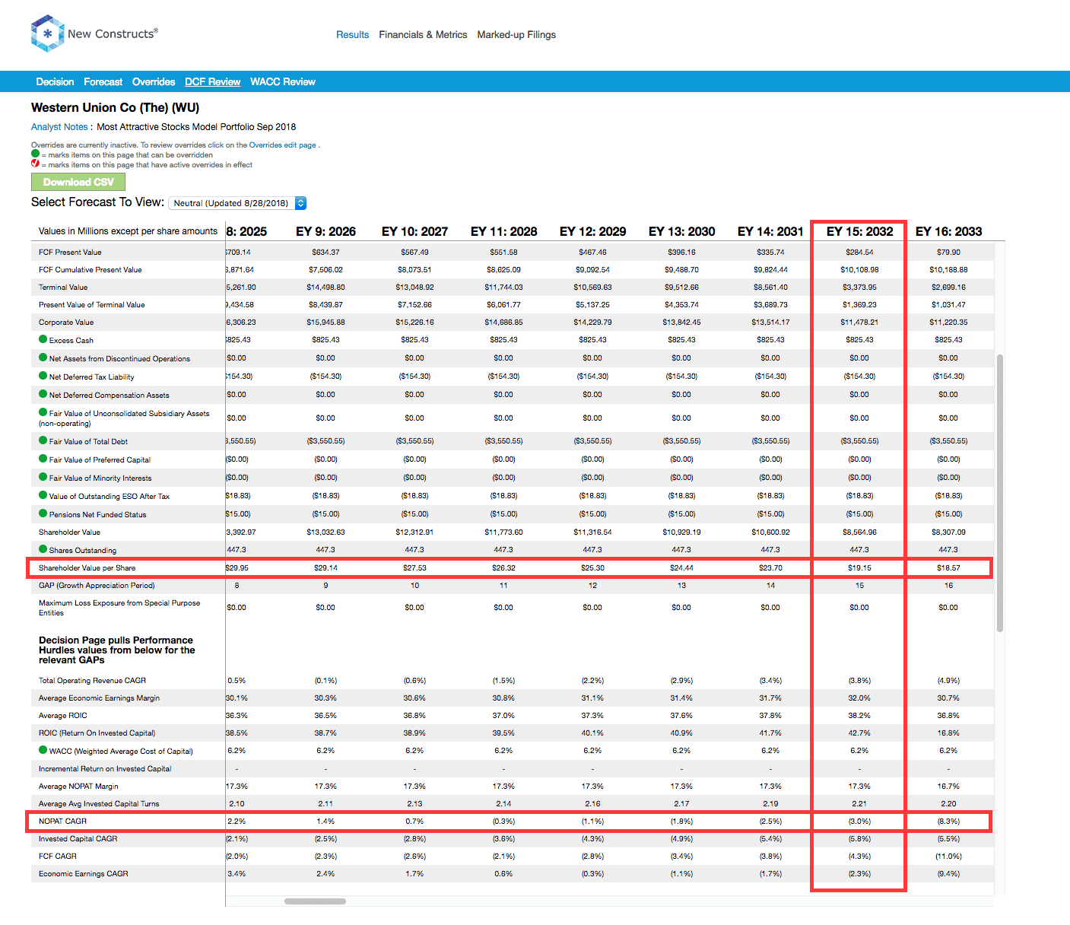The height and width of the screenshot is (925, 1070).
Task: Click the Average ROIC row label
Action: pos(63,715)
